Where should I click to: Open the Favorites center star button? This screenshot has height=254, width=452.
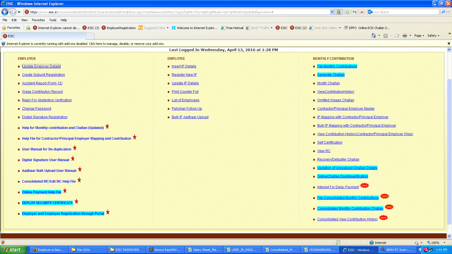(11, 28)
